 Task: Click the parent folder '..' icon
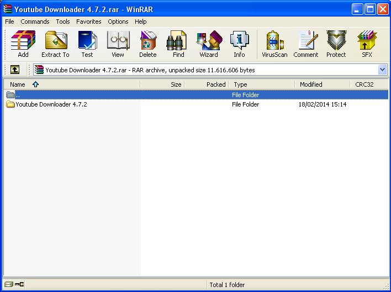tap(10, 95)
